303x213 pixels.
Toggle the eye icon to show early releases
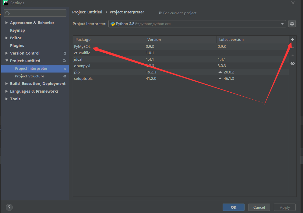(293, 63)
